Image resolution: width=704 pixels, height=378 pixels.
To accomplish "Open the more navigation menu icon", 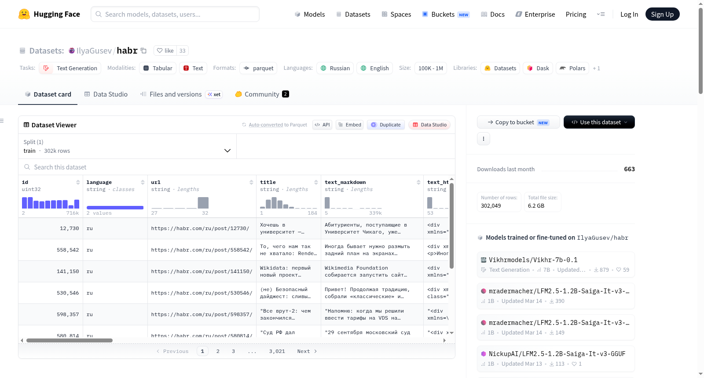I will coord(601,14).
